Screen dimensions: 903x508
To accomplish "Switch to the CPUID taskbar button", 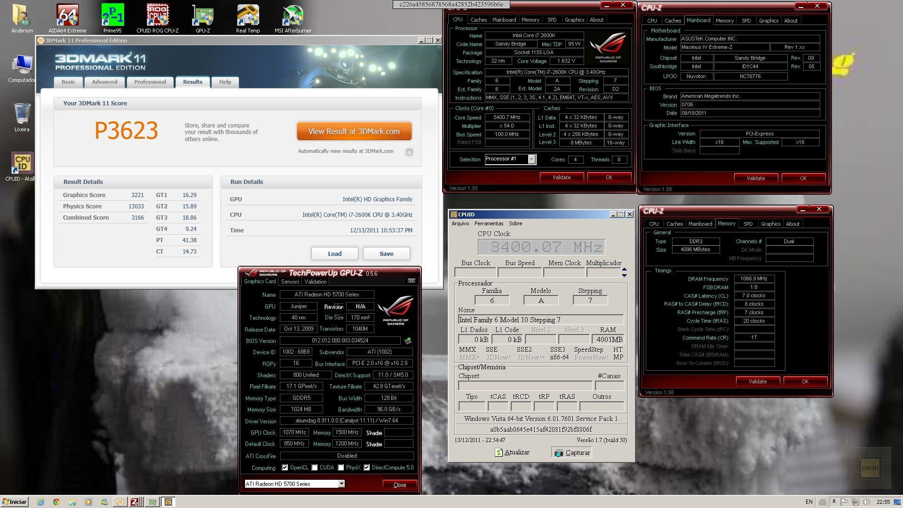I will pyautogui.click(x=168, y=502).
